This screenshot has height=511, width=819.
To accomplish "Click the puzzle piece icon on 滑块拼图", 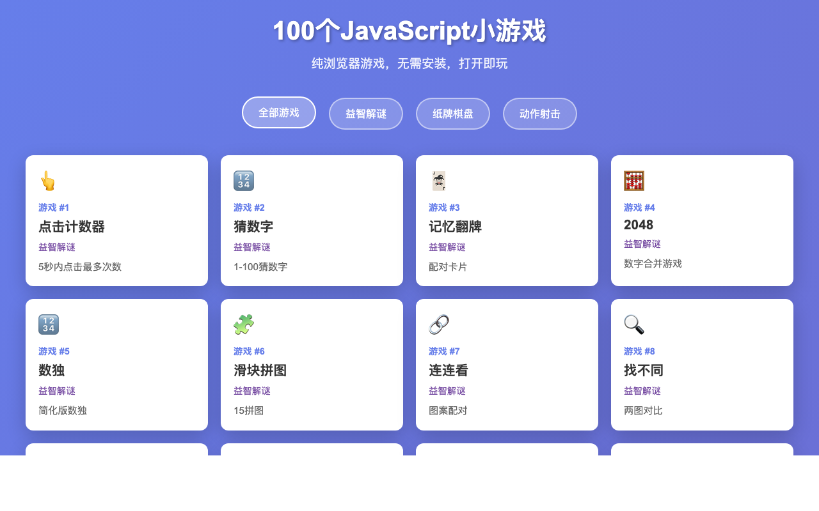I will click(x=244, y=324).
